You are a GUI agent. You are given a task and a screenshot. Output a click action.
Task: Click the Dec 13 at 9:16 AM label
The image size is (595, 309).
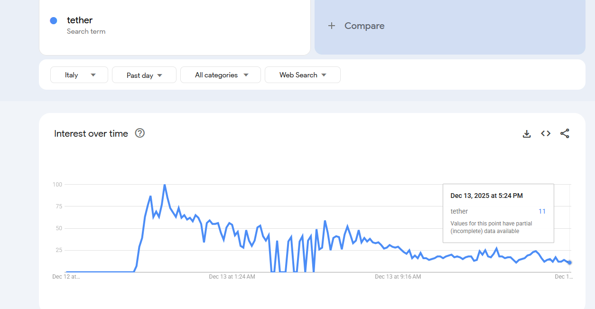(x=398, y=277)
